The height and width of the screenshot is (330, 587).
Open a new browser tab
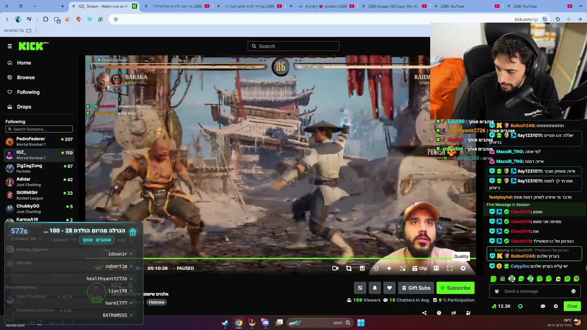(x=63, y=6)
